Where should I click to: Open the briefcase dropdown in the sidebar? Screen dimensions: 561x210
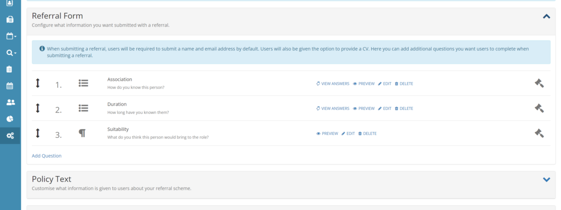pos(10,36)
